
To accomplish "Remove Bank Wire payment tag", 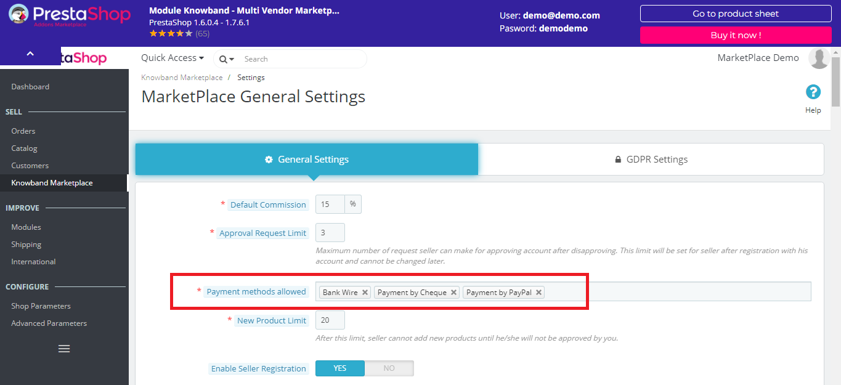I will click(x=365, y=293).
